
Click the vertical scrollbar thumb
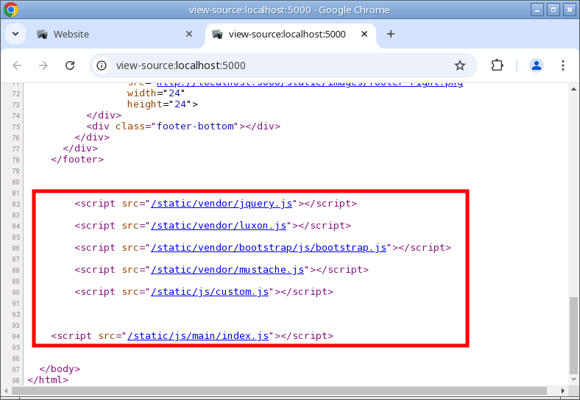point(573,335)
